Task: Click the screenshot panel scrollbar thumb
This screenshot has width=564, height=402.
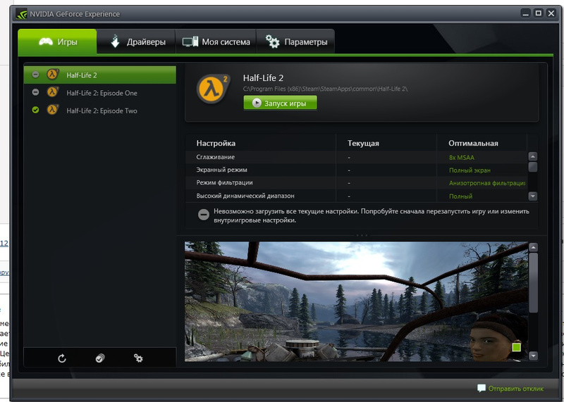Action: click(534, 282)
